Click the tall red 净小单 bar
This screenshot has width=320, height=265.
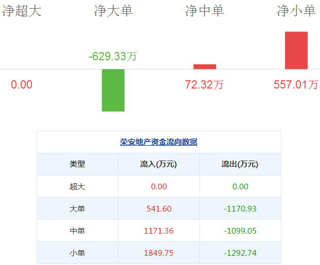296,50
